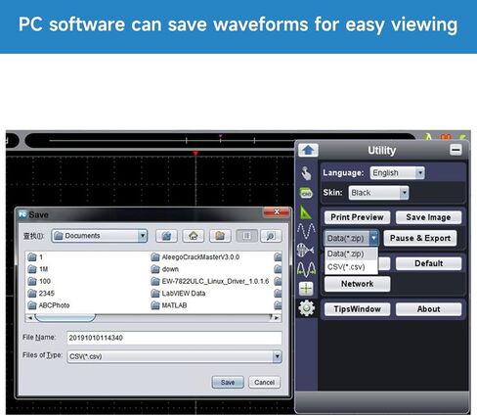The image size is (477, 416).
Task: Open the trigger triangle icon
Action: point(306,212)
